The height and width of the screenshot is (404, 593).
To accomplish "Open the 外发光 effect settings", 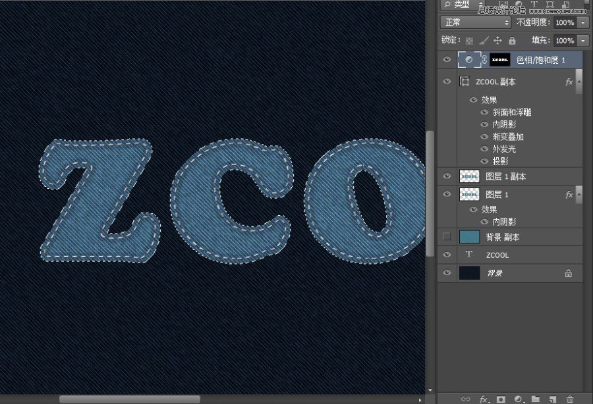I will (x=504, y=149).
